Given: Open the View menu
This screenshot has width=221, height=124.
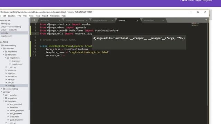Looking at the screenshot, I should coord(25,16).
